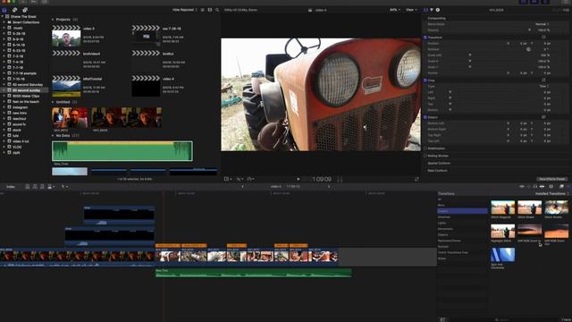The image size is (572, 322).
Task: Show the Color inspector funnel icon
Action: (432, 10)
